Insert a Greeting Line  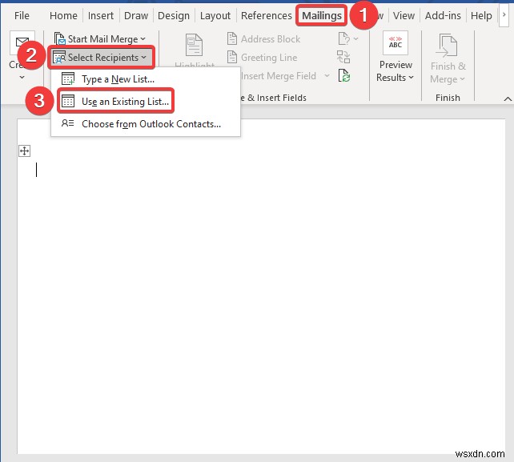tap(263, 58)
